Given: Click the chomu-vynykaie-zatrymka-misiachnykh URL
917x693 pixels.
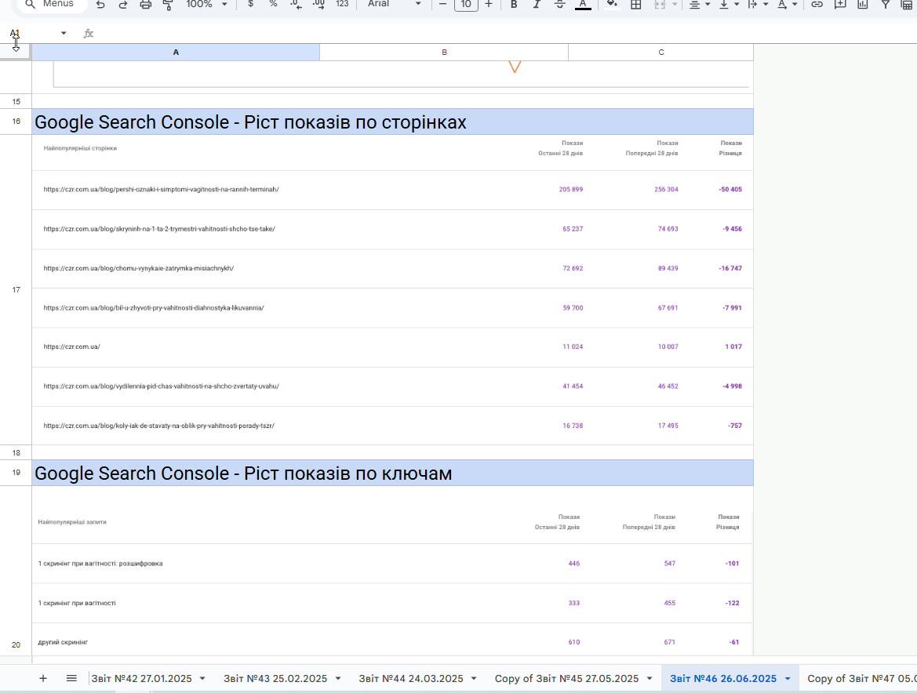Looking at the screenshot, I should point(139,268).
